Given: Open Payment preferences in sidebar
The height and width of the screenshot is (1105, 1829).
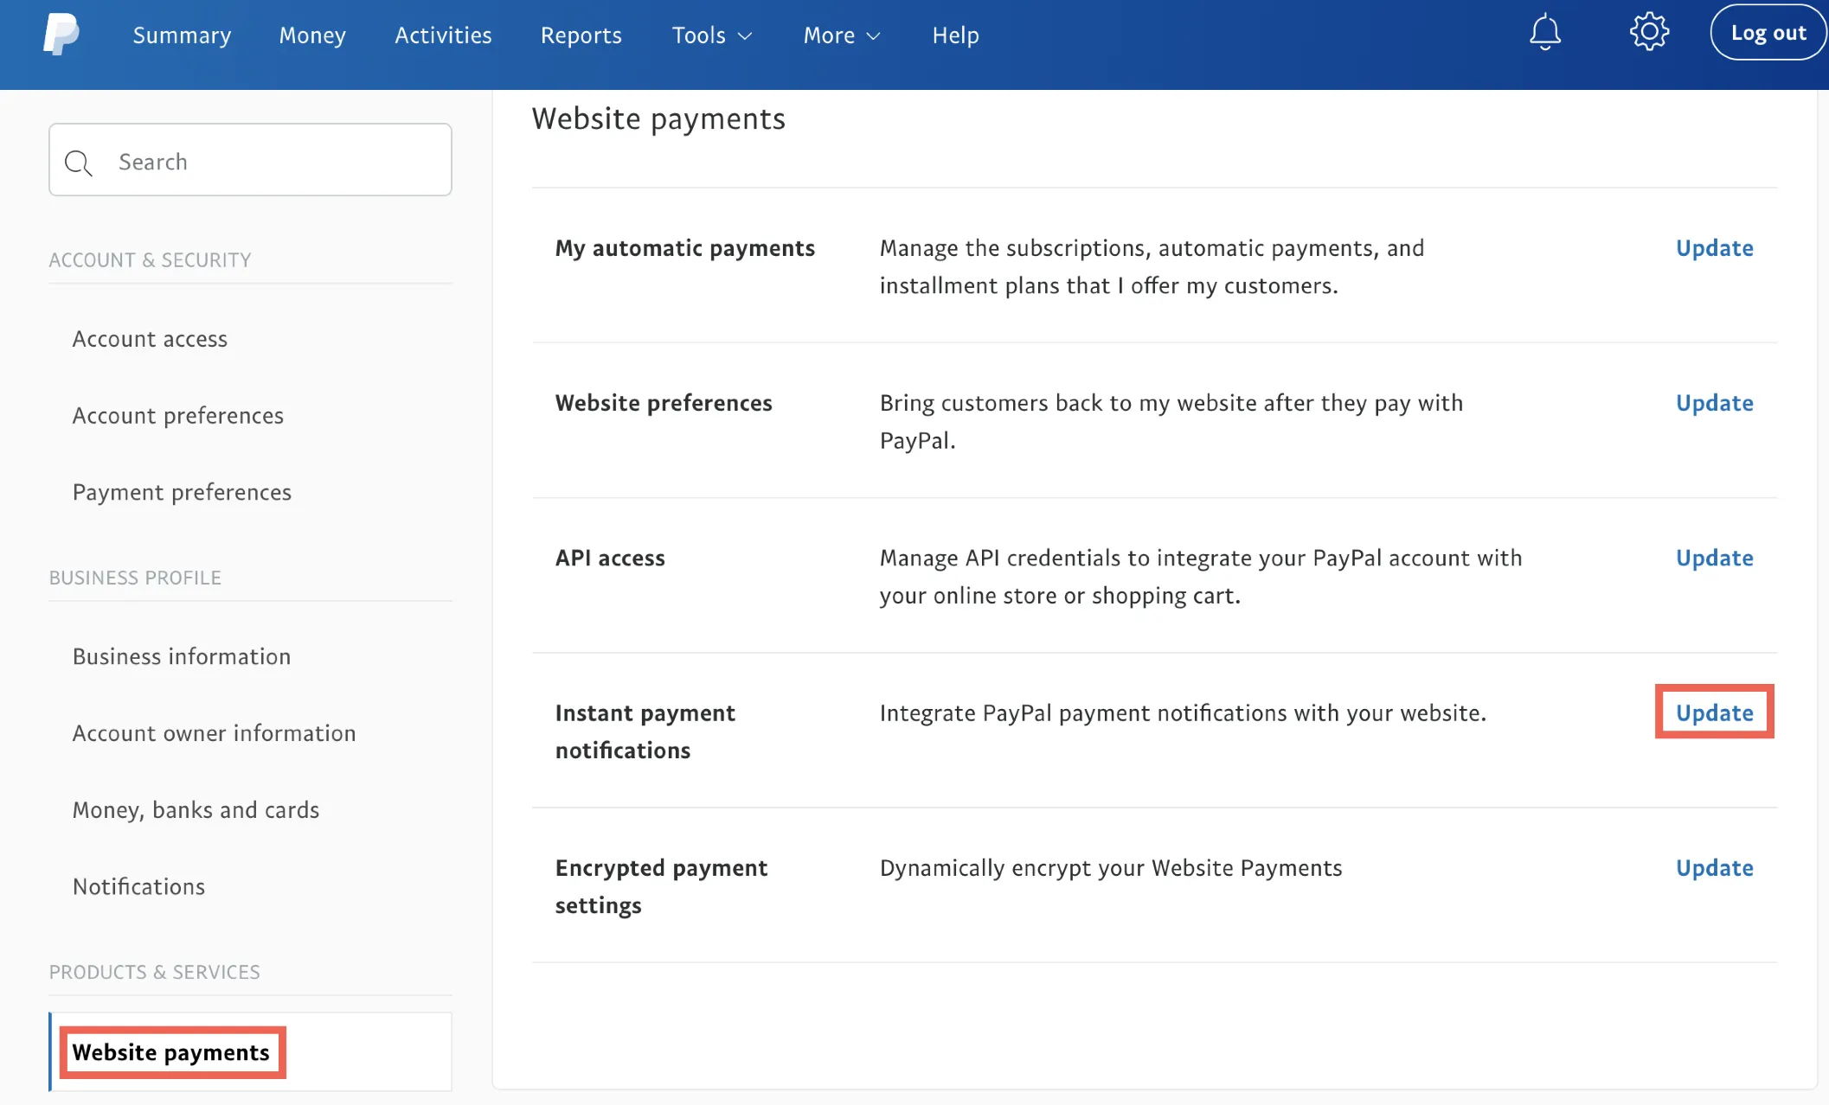Looking at the screenshot, I should click(182, 493).
